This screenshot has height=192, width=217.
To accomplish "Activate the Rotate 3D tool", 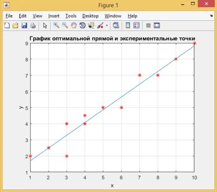I will point(82,25).
